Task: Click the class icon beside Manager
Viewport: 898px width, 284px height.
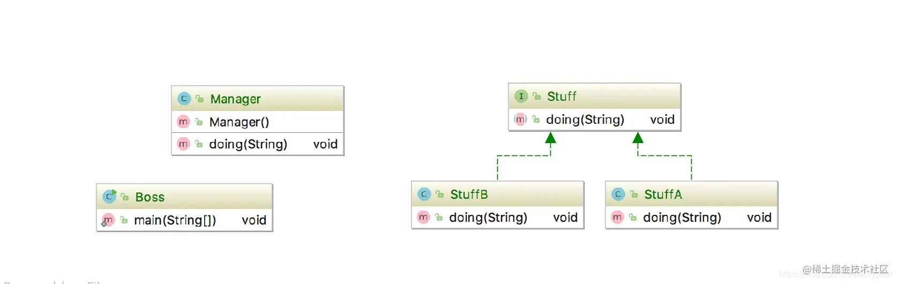Action: 184,99
